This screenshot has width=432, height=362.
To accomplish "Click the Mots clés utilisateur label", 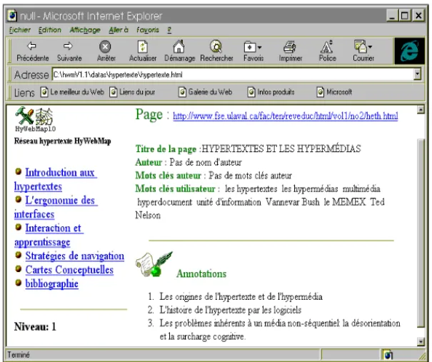I will 175,188.
